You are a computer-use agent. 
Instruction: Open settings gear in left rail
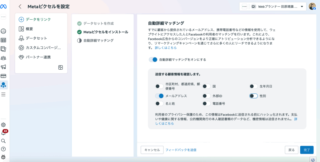pos(3,125)
